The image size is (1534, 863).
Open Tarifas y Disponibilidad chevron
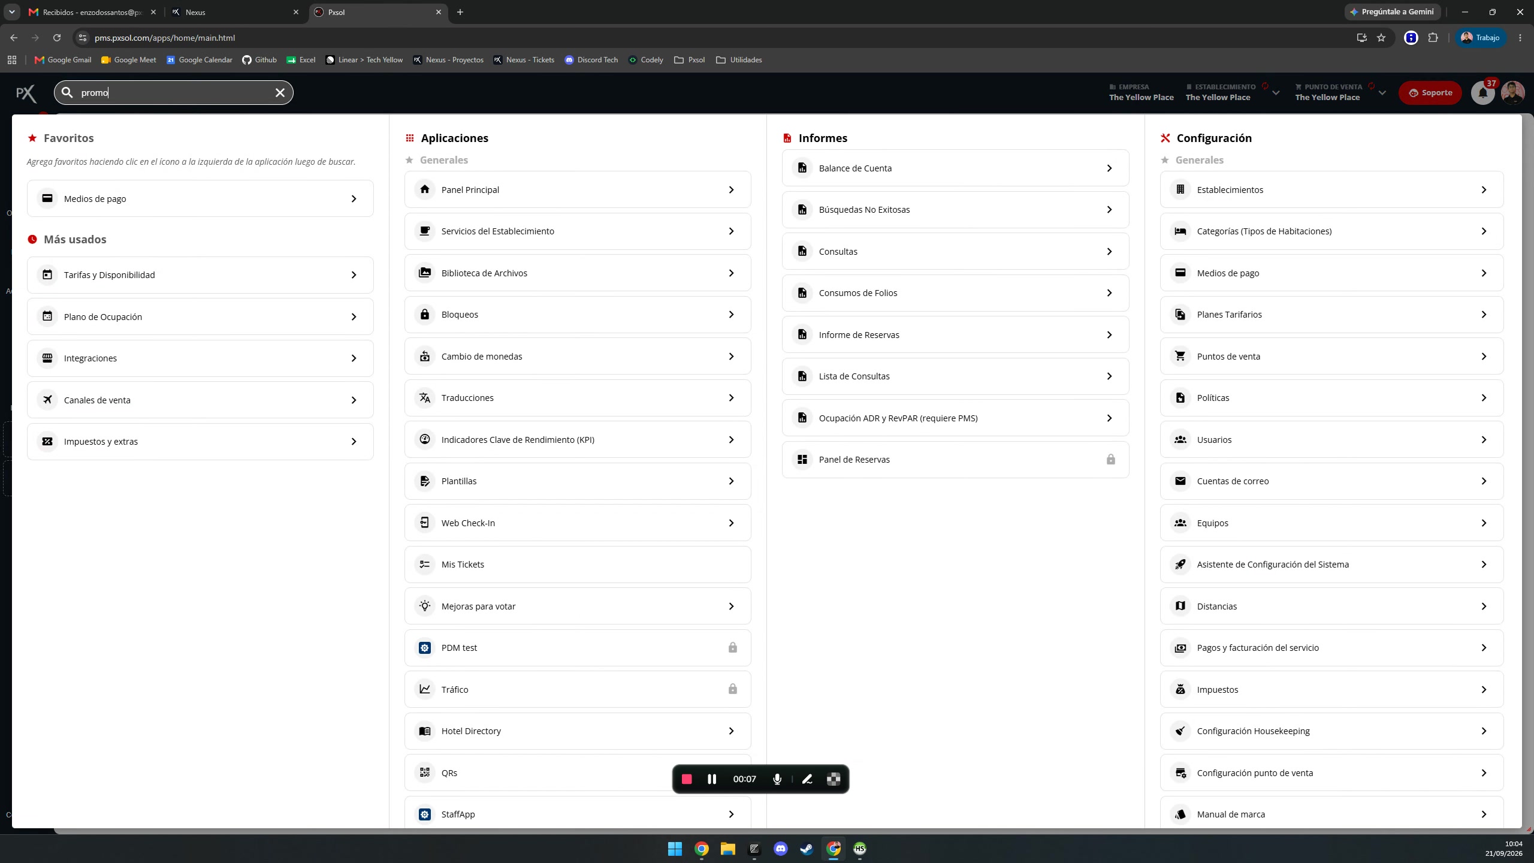point(354,275)
